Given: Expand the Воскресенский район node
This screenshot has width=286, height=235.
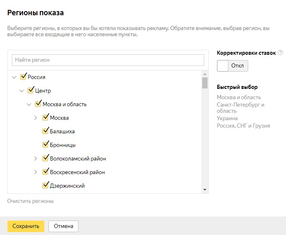Looking at the screenshot, I should click(x=36, y=172).
